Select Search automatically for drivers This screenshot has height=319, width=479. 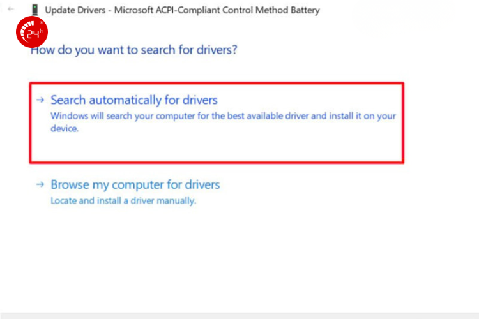click(134, 100)
